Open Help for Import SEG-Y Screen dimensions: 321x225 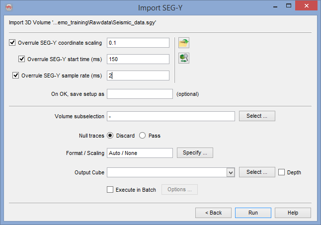pos(293,213)
